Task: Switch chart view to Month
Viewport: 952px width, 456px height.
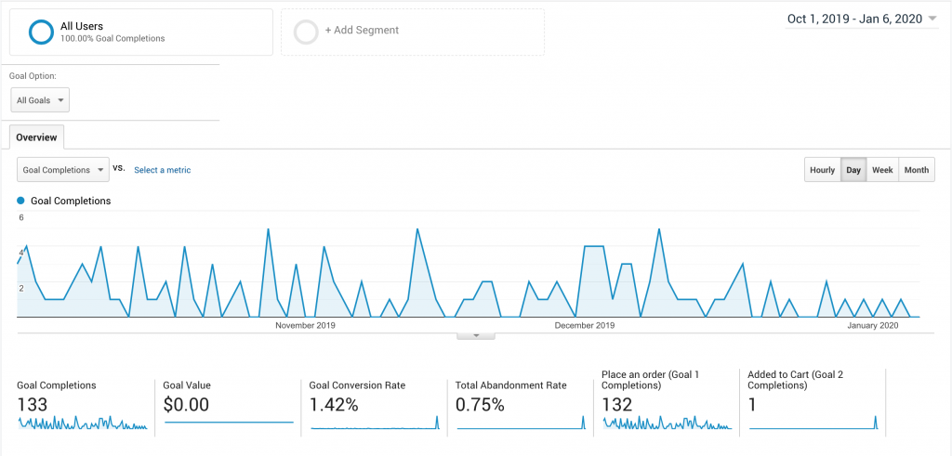Action: pos(916,170)
